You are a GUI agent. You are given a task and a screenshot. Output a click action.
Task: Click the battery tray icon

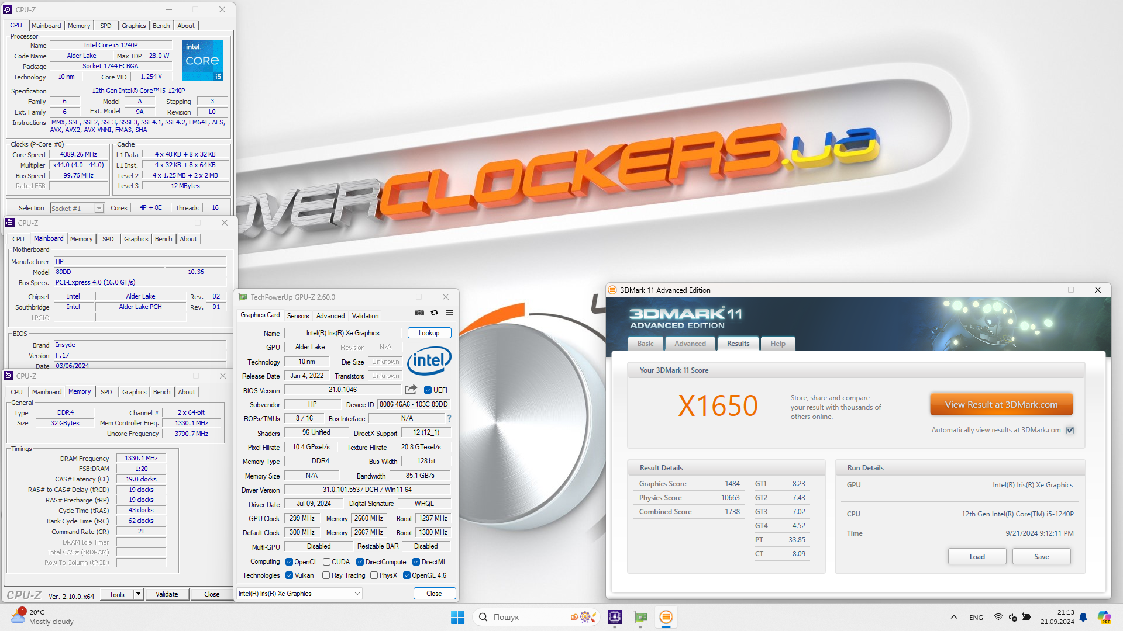click(x=1026, y=617)
